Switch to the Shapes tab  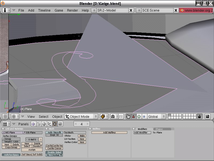(159, 129)
